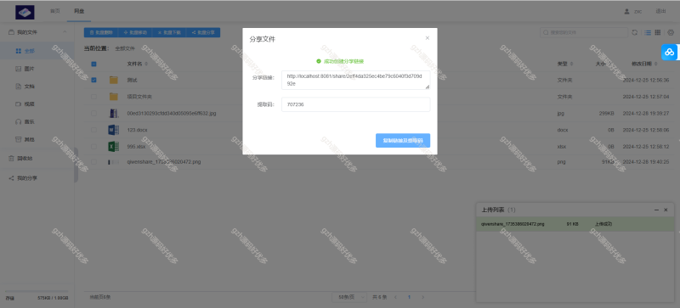The image size is (680, 308).
Task: Click the Excel icon for 995.xlsx
Action: coord(113,147)
